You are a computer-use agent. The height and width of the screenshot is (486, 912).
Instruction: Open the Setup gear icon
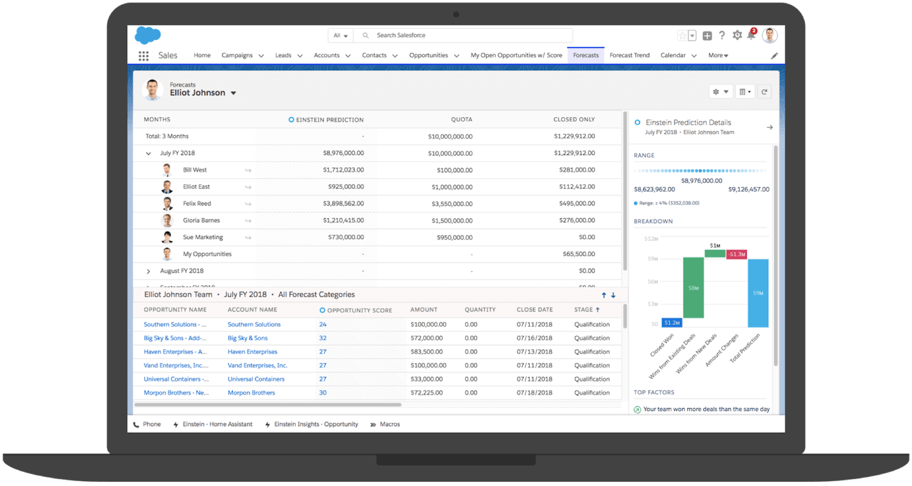coord(737,36)
